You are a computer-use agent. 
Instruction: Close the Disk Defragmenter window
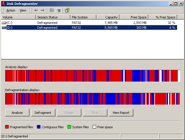181,4
